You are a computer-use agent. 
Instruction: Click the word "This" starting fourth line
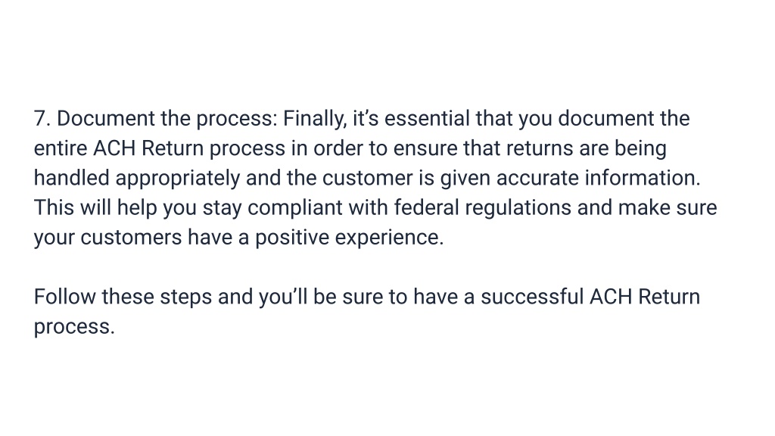pos(54,207)
